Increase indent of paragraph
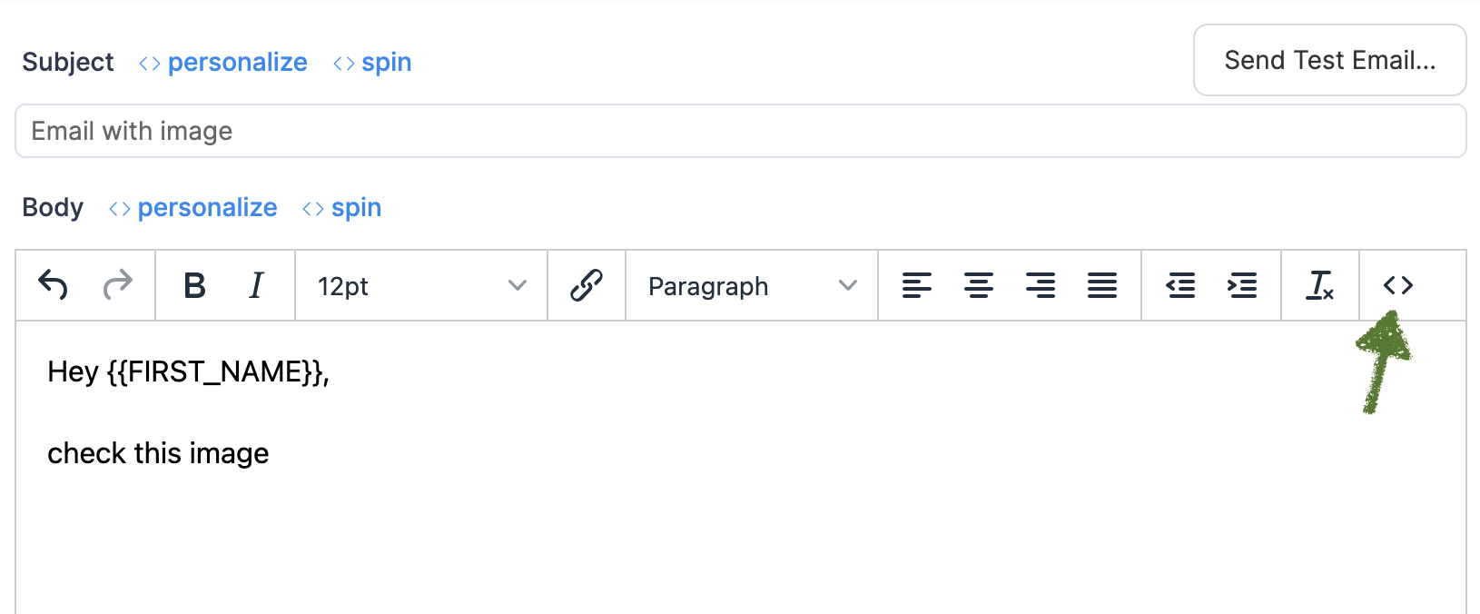 (x=1242, y=285)
